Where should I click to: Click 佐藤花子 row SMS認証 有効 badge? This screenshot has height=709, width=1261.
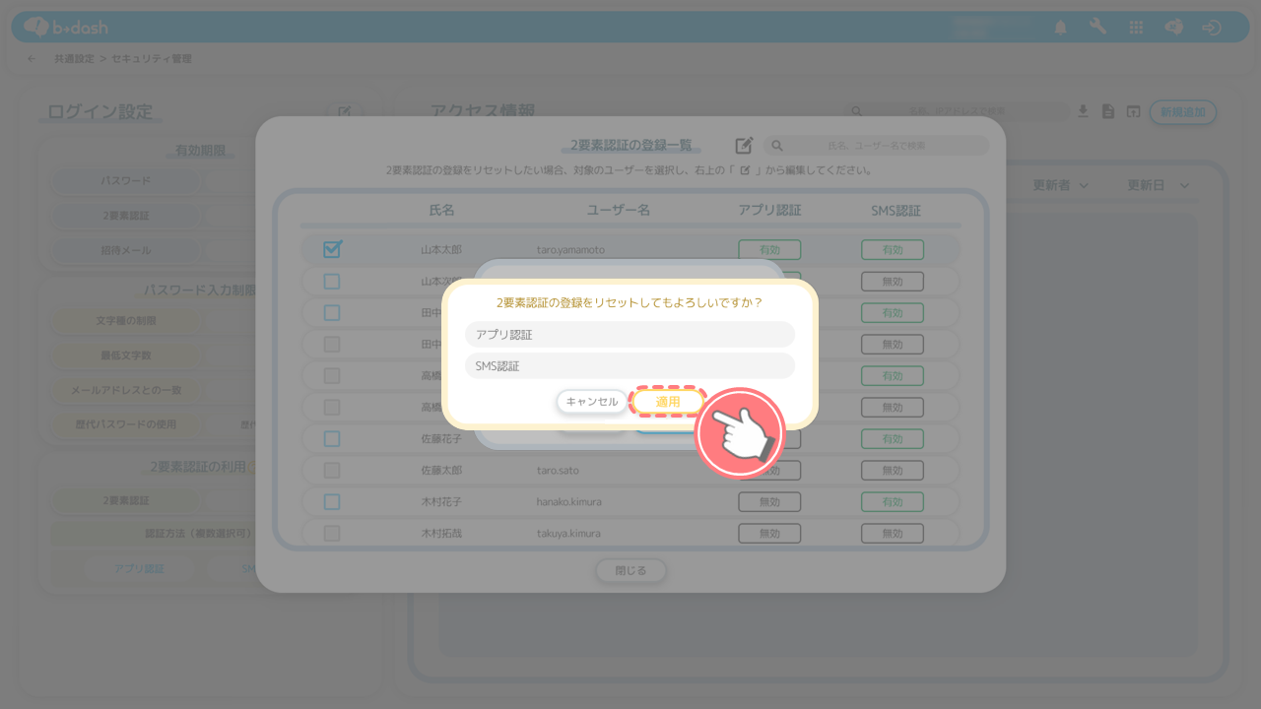[x=893, y=438]
